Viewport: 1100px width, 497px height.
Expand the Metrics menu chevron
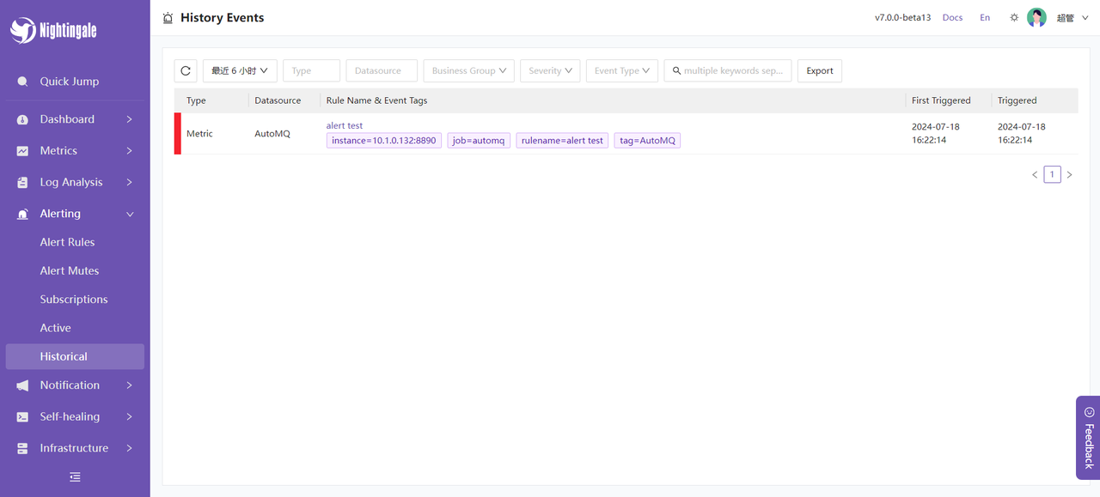130,151
